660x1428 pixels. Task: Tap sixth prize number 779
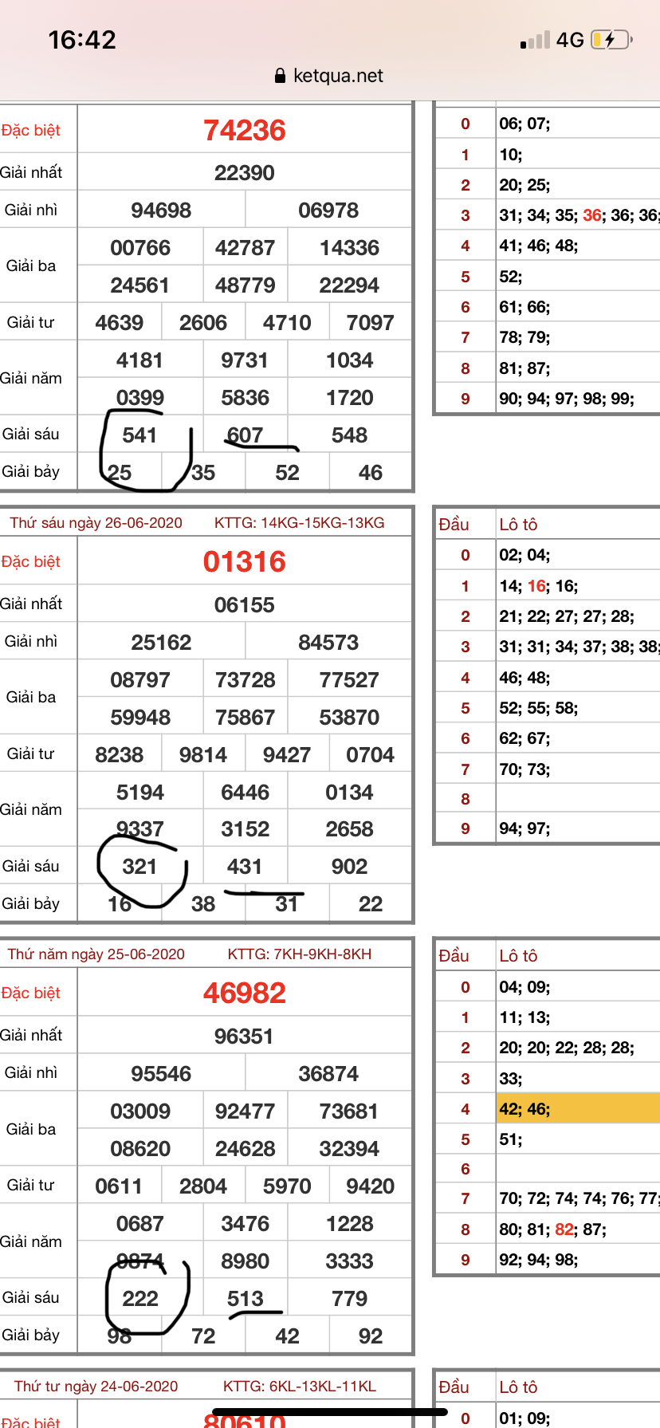pyautogui.click(x=349, y=1299)
